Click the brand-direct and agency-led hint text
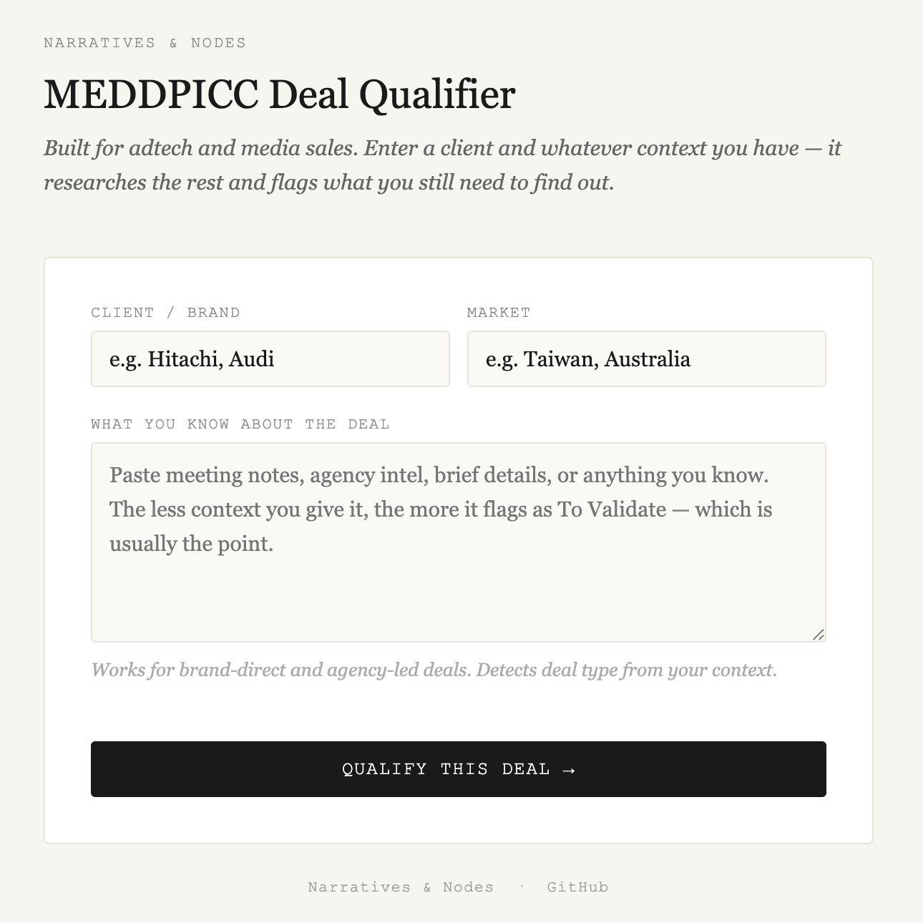 click(x=434, y=670)
